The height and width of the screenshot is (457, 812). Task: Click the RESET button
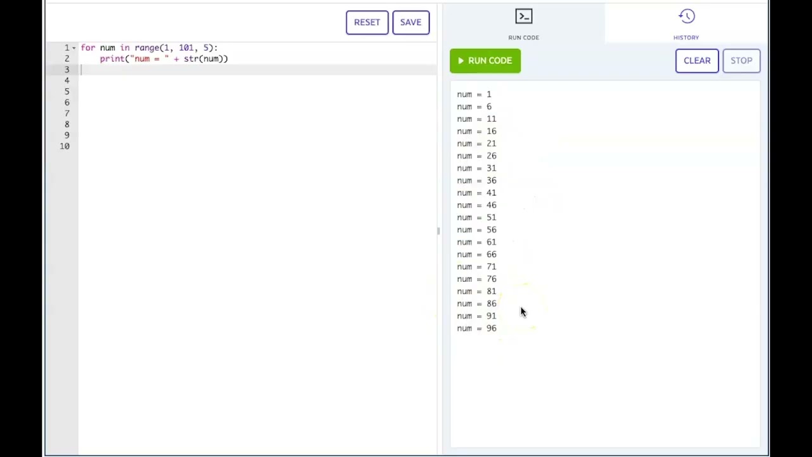367,22
